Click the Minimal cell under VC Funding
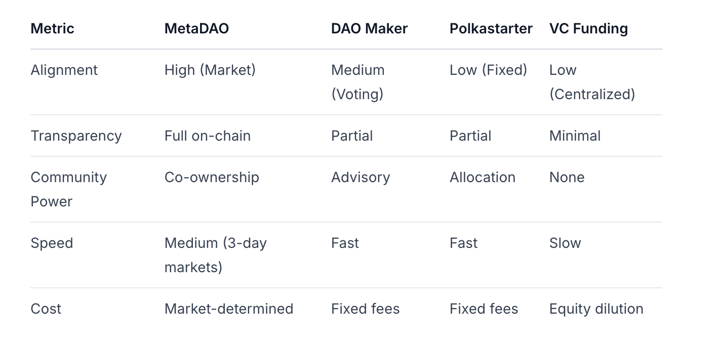Image resolution: width=720 pixels, height=343 pixels. pos(575,136)
